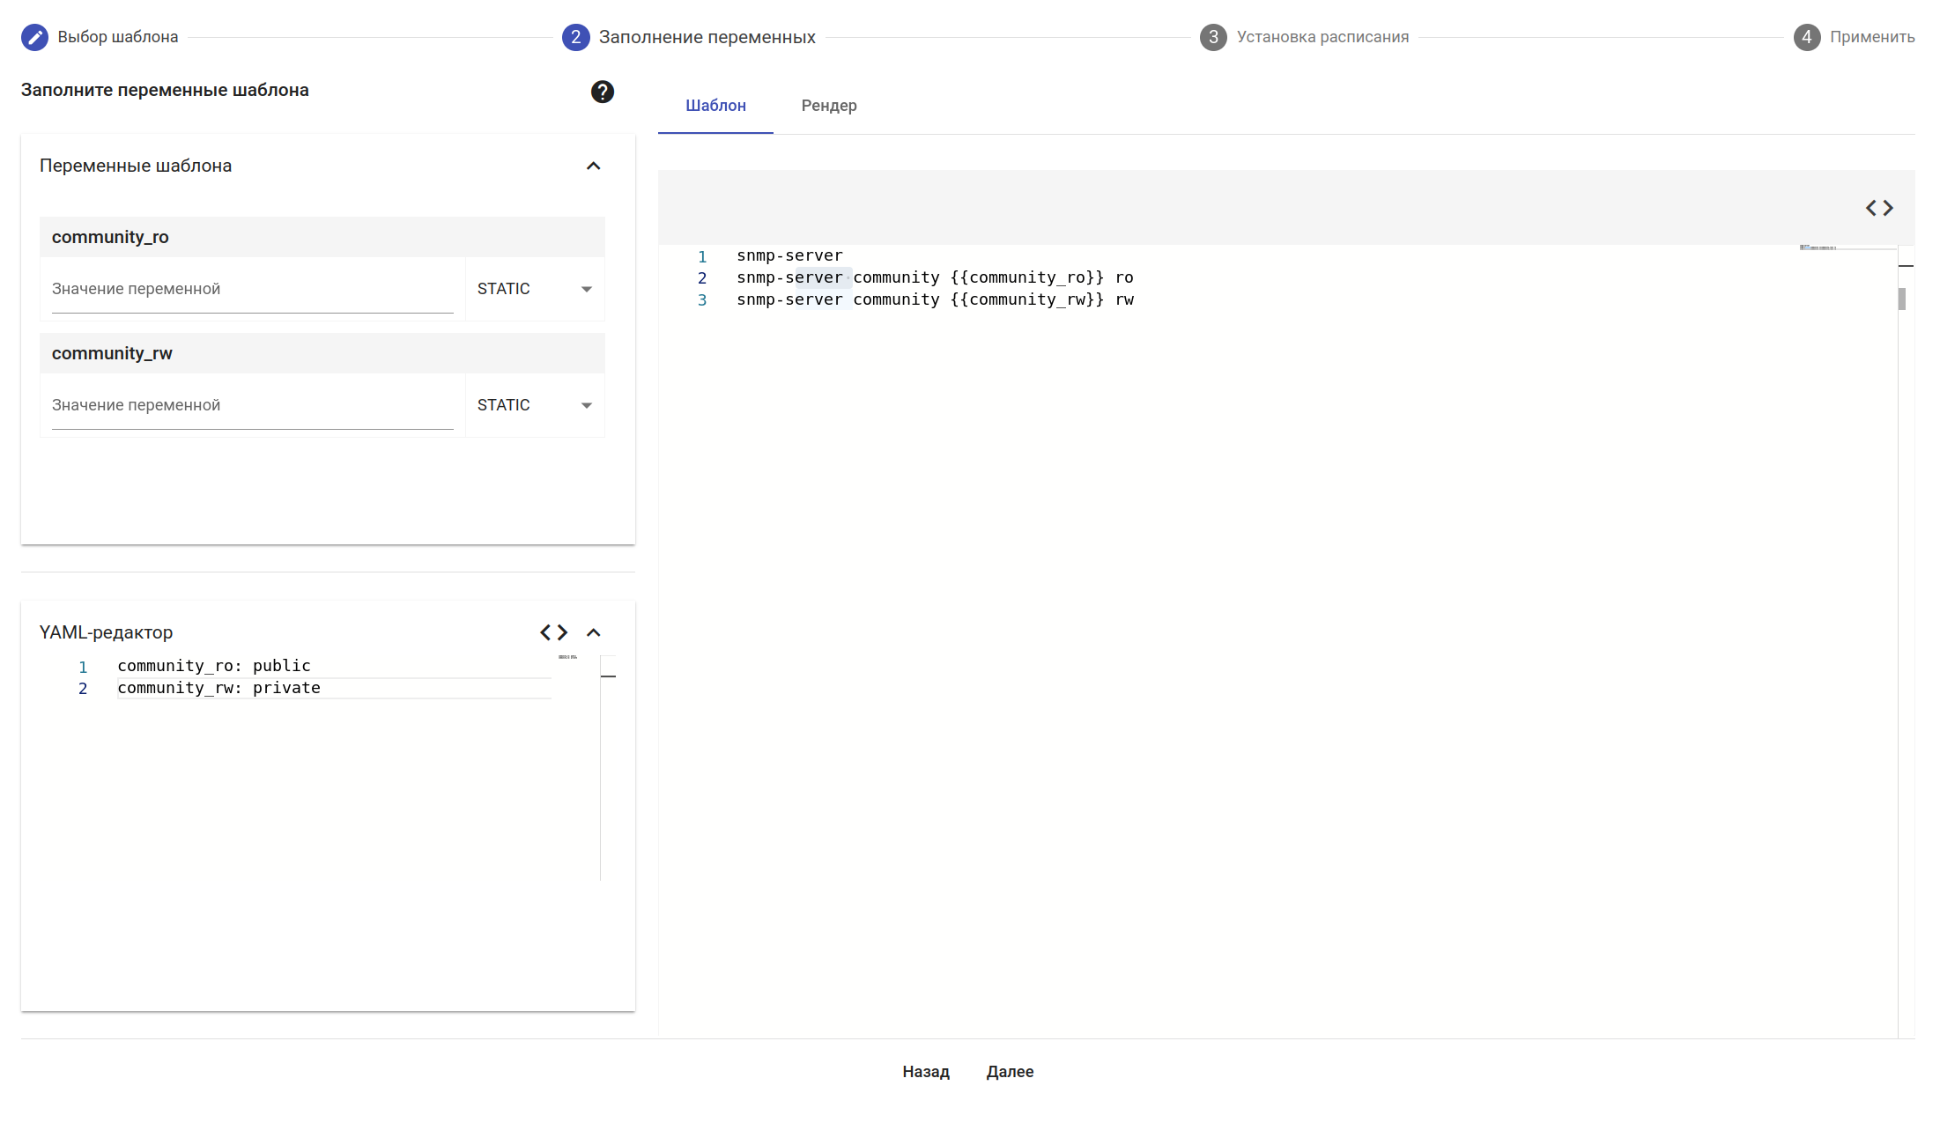Open STATIC dropdown for community_ro
1940x1130 pixels.
click(534, 289)
